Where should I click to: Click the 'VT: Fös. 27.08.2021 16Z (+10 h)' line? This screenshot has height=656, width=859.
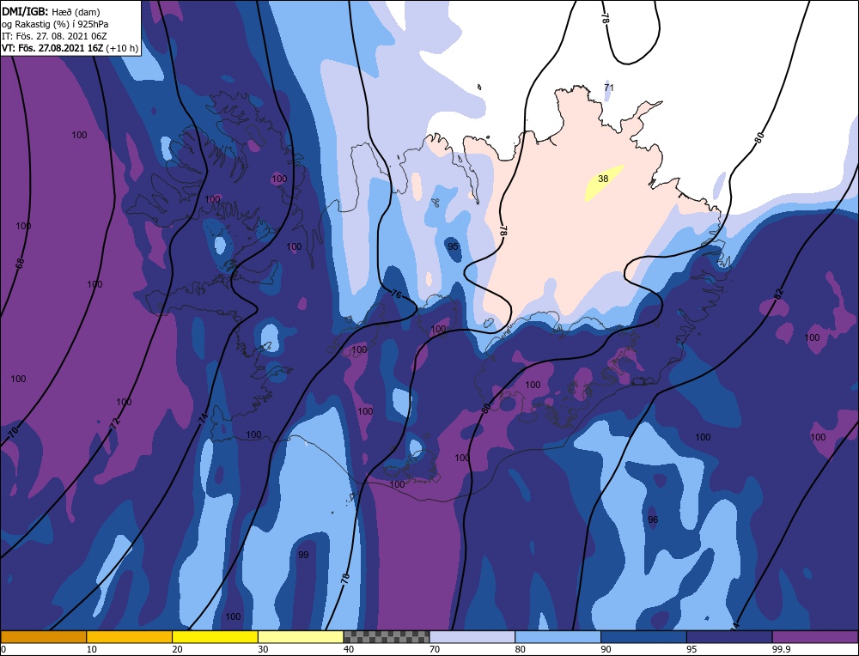[70, 48]
